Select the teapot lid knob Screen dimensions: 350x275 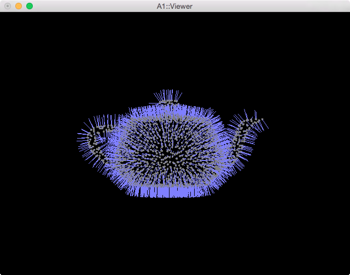click(167, 99)
